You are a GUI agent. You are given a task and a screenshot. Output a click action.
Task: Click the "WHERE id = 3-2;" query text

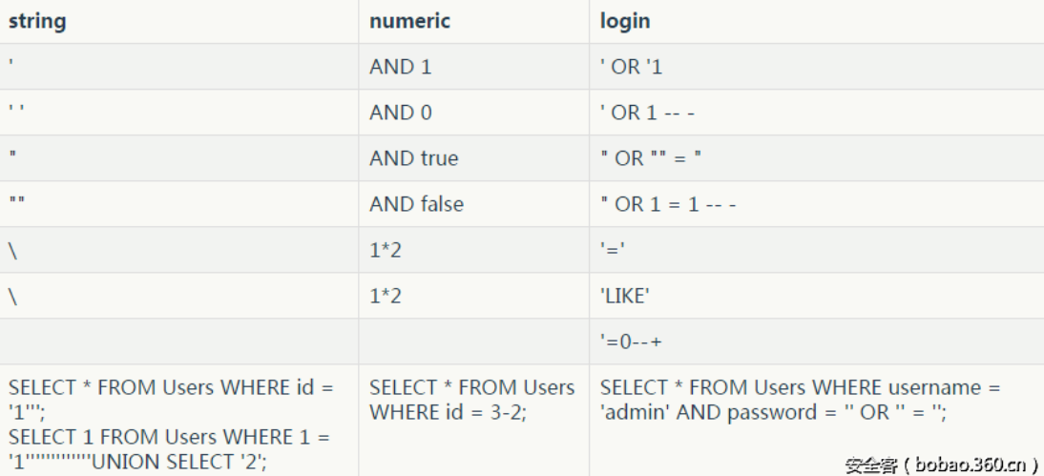click(x=448, y=413)
